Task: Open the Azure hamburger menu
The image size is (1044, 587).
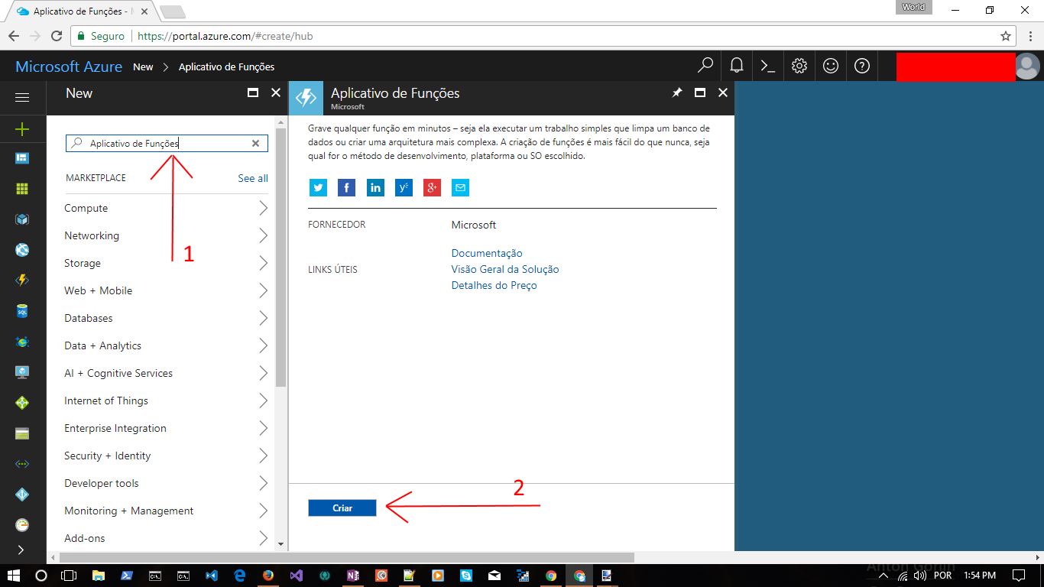Action: click(22, 98)
